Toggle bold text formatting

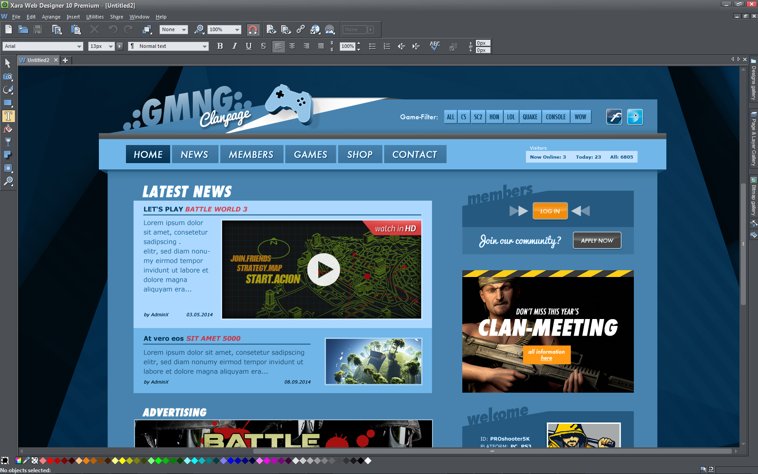click(x=220, y=46)
